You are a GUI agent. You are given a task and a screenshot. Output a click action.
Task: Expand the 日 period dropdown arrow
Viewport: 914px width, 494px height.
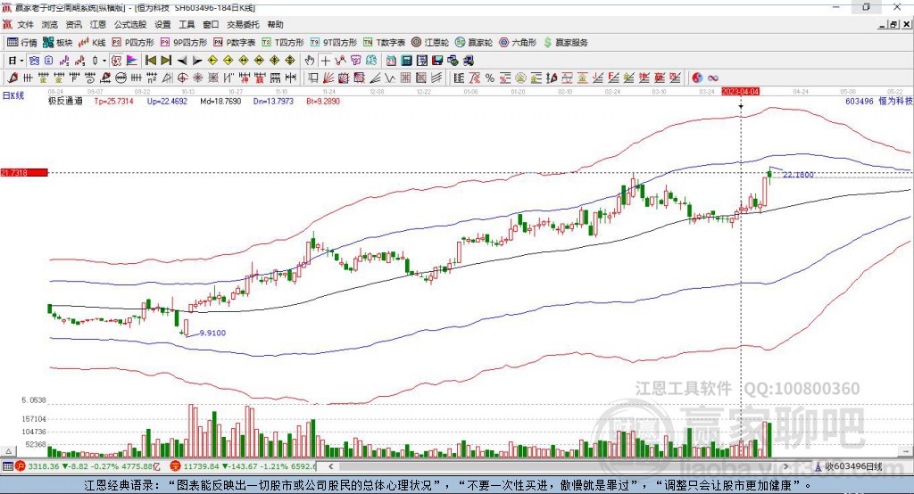click(21, 61)
